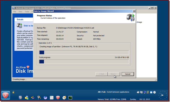
Task: Click the Sunday day label in taskbar
Action: pos(133,99)
